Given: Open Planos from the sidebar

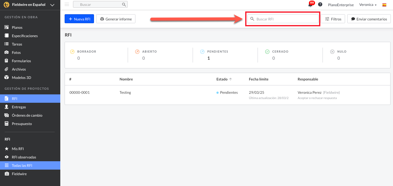Looking at the screenshot, I should tap(17, 28).
